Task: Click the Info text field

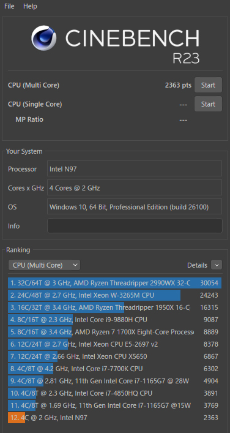Action: click(x=135, y=226)
